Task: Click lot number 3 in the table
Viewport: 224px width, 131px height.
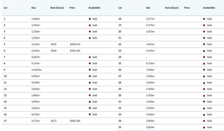Action: (x=4, y=32)
